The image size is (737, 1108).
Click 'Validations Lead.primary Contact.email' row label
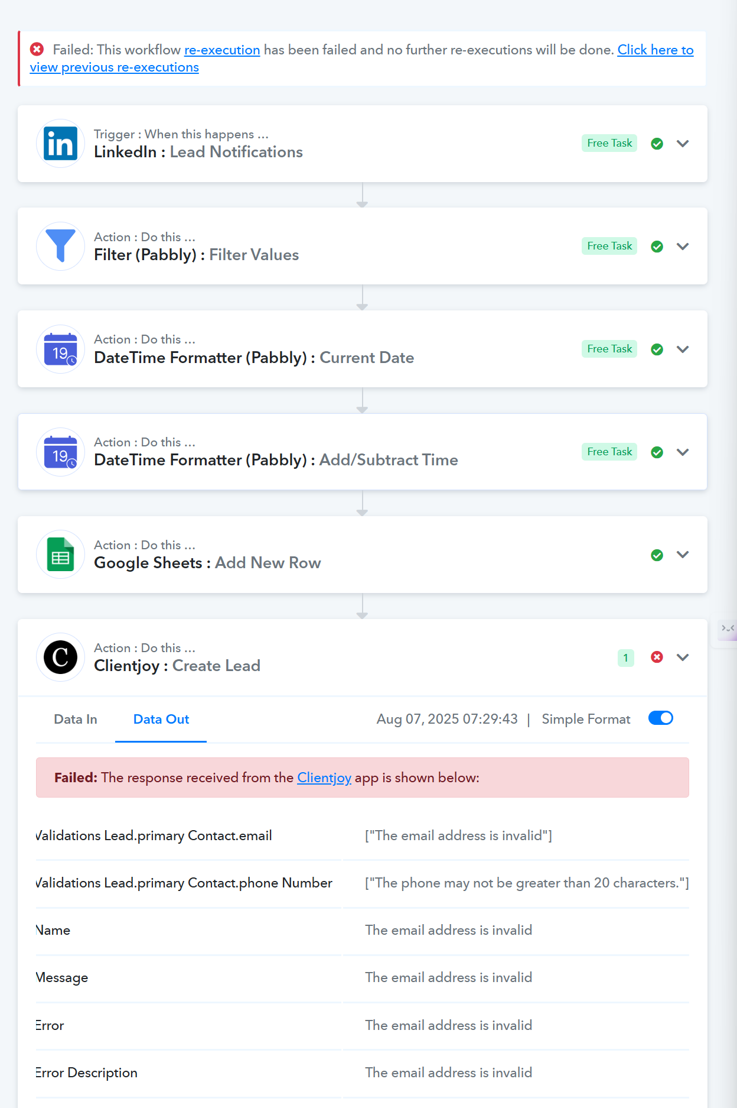(x=154, y=835)
